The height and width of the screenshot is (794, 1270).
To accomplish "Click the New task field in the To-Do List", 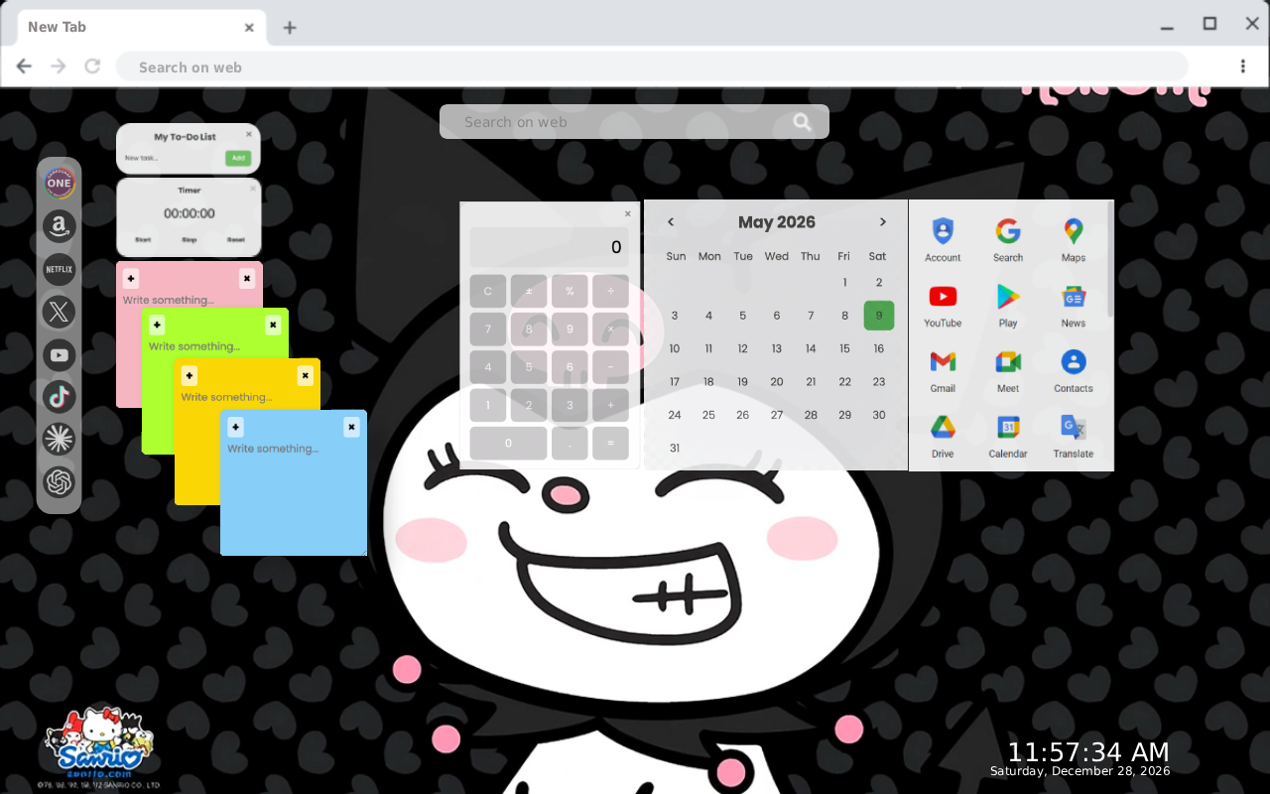I will click(x=173, y=158).
